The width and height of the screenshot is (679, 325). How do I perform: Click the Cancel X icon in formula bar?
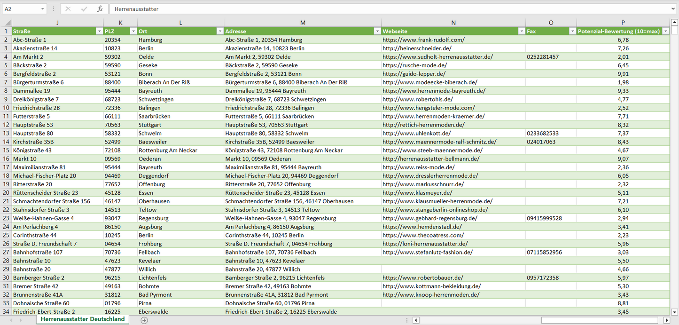point(68,9)
